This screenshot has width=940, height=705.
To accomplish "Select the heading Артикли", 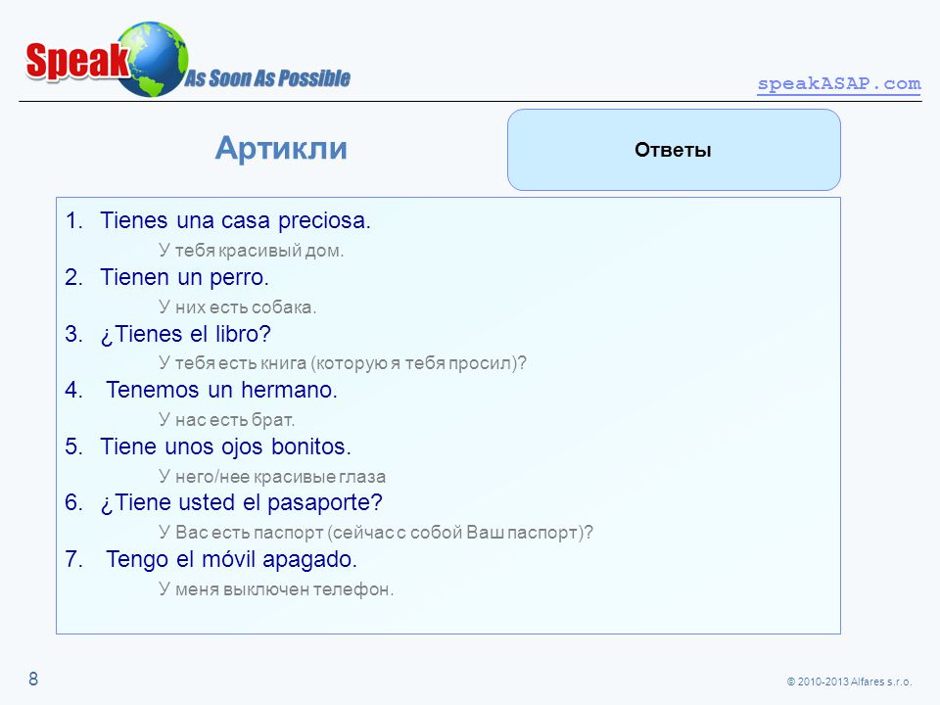I will click(281, 148).
